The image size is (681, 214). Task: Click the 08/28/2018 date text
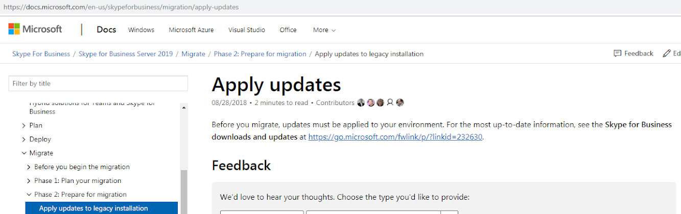pos(229,102)
